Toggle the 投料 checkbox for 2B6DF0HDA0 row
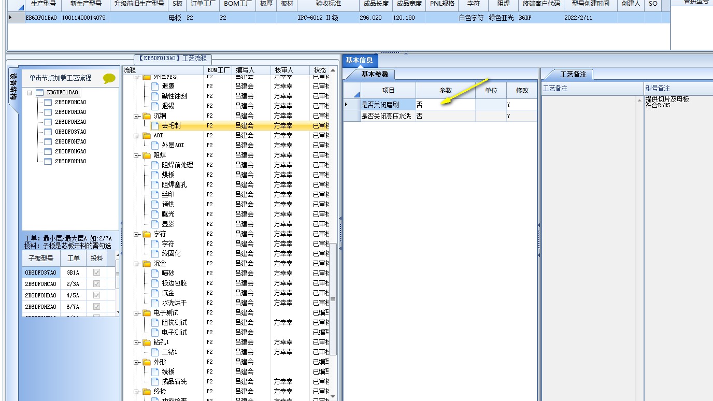This screenshot has height=401, width=713. (96, 295)
